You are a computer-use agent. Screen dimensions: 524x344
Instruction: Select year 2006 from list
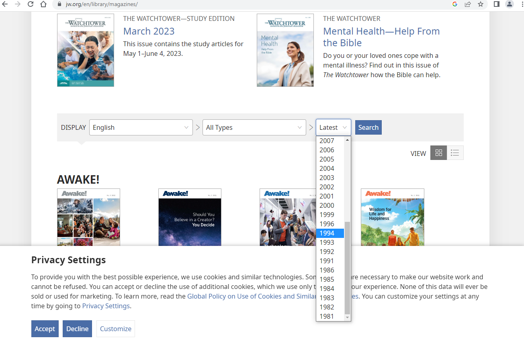pos(330,150)
